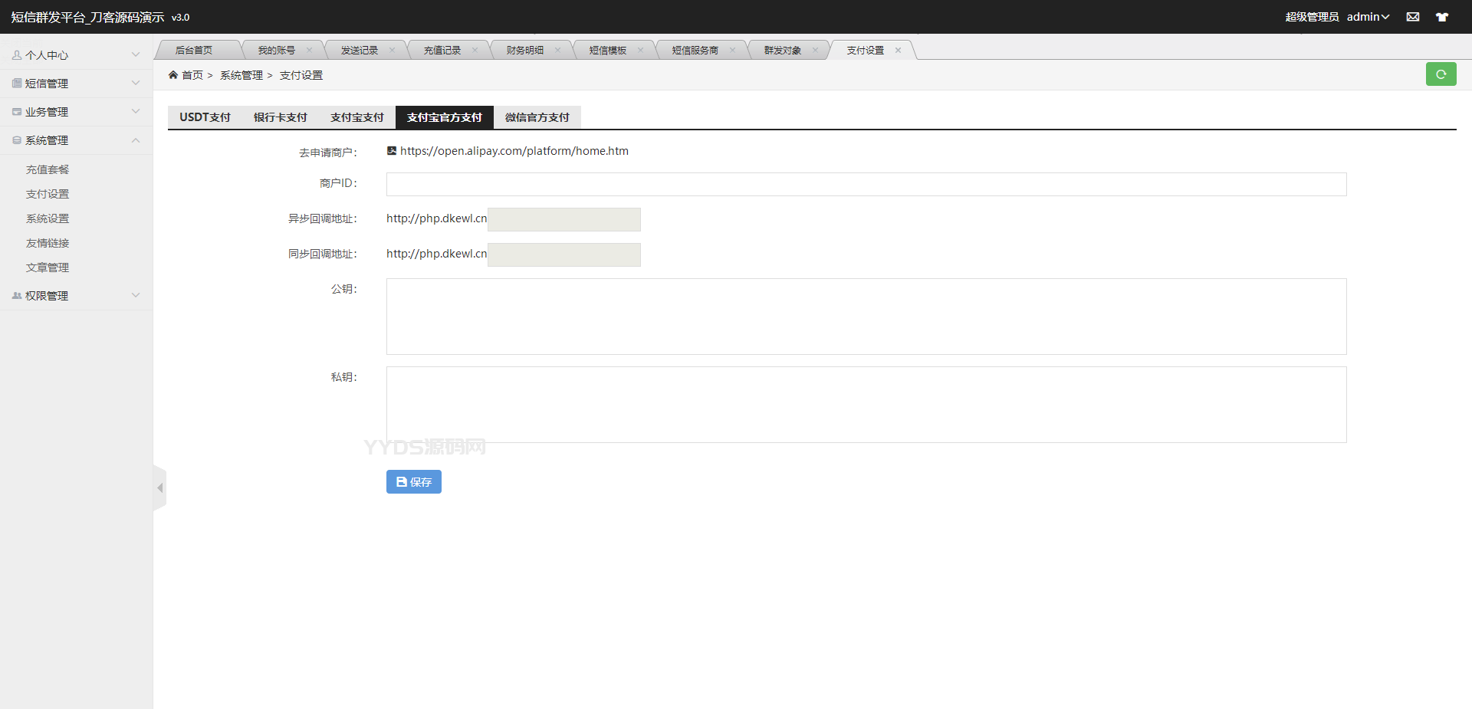
Task: Close the 支付设置 tab with its X
Action: (898, 51)
